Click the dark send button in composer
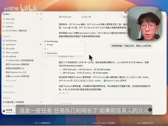This screenshot has height=126, width=168. click(x=150, y=110)
